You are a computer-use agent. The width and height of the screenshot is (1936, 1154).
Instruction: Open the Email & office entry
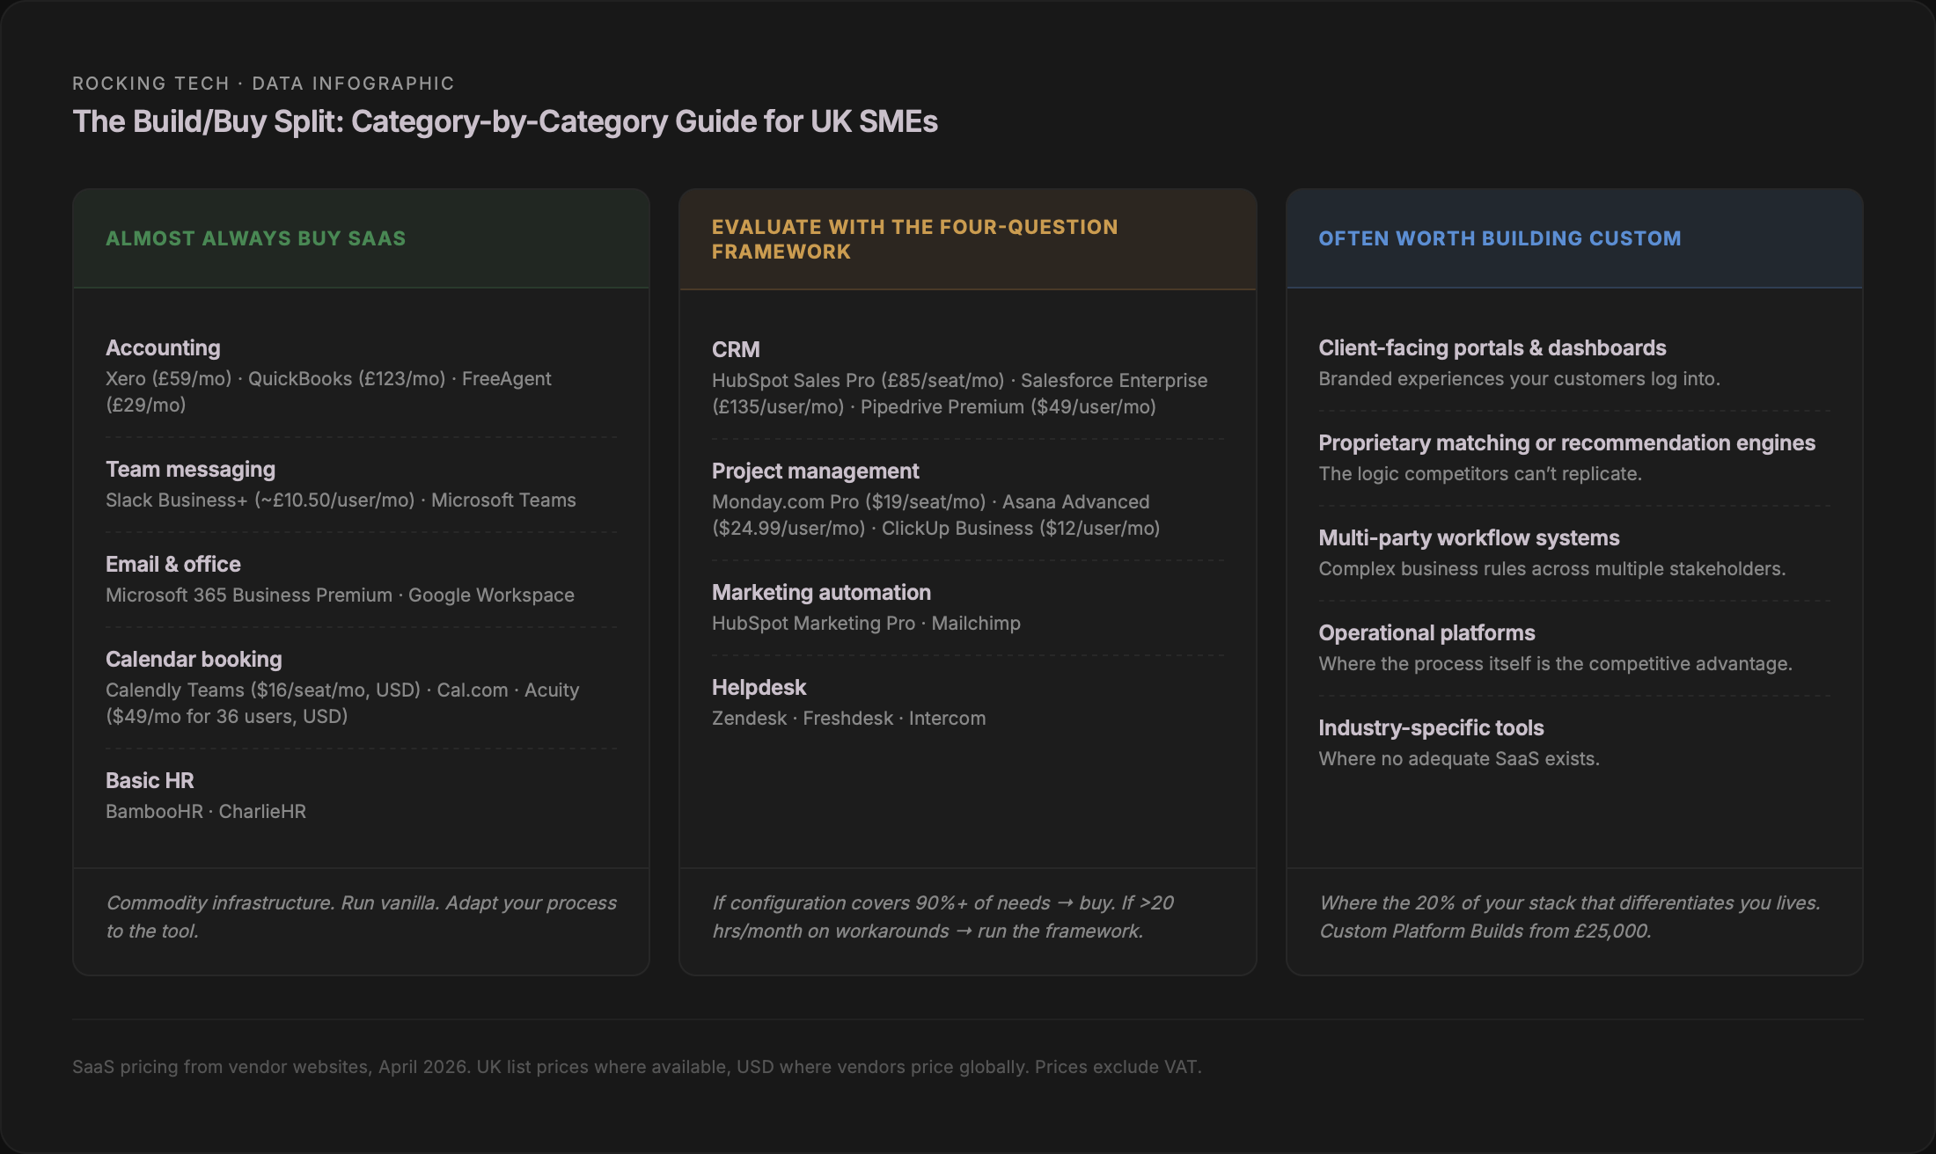[x=172, y=564]
